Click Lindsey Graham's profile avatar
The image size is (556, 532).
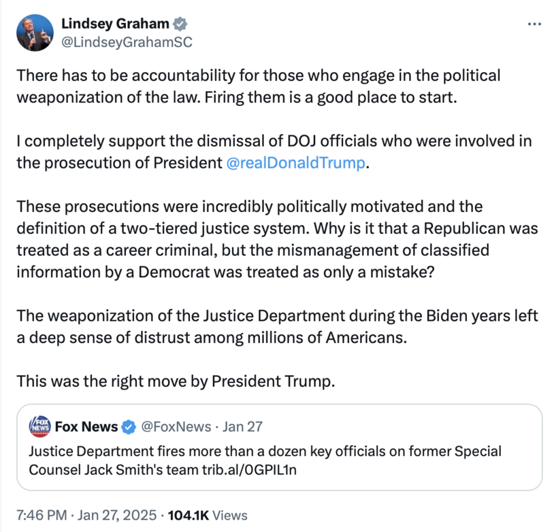34,33
